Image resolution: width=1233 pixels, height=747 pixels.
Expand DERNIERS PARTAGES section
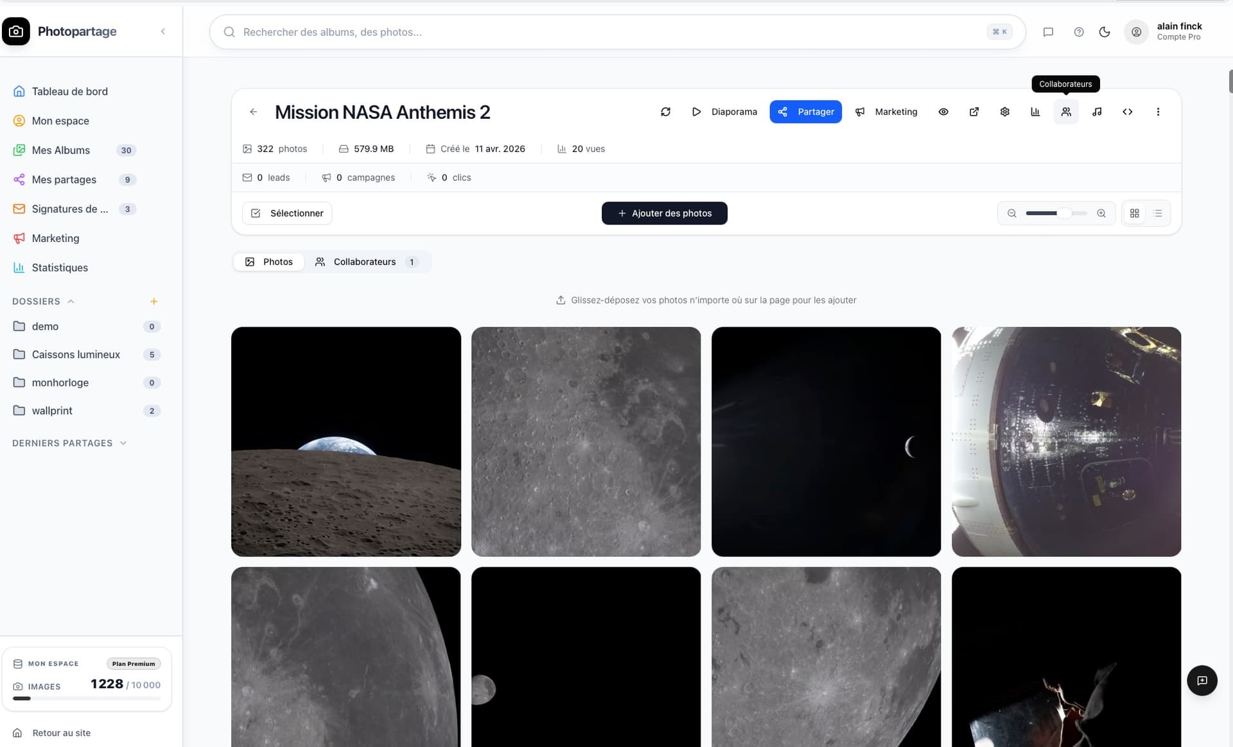click(123, 443)
